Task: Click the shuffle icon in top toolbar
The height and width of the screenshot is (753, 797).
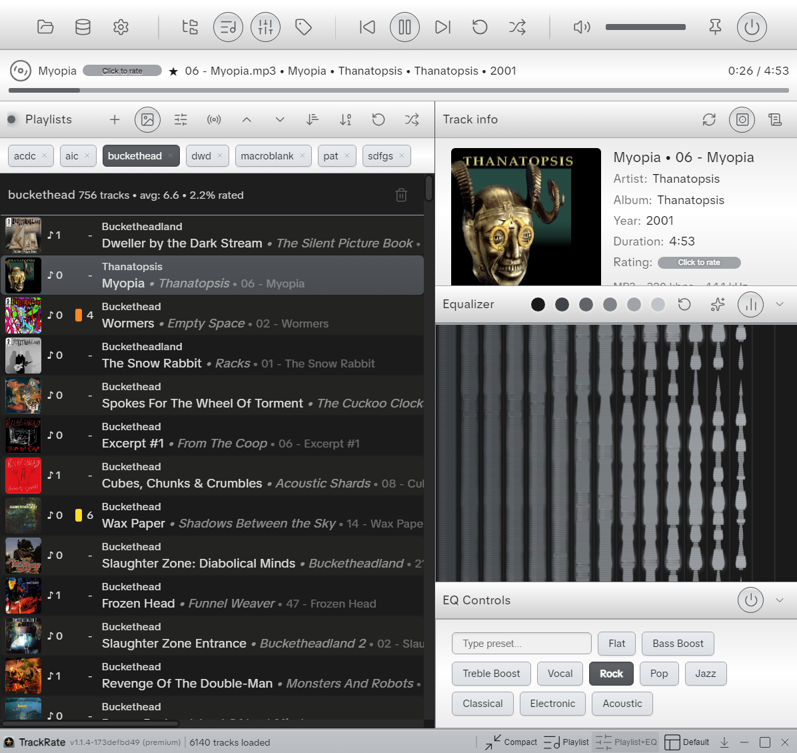Action: 517,27
